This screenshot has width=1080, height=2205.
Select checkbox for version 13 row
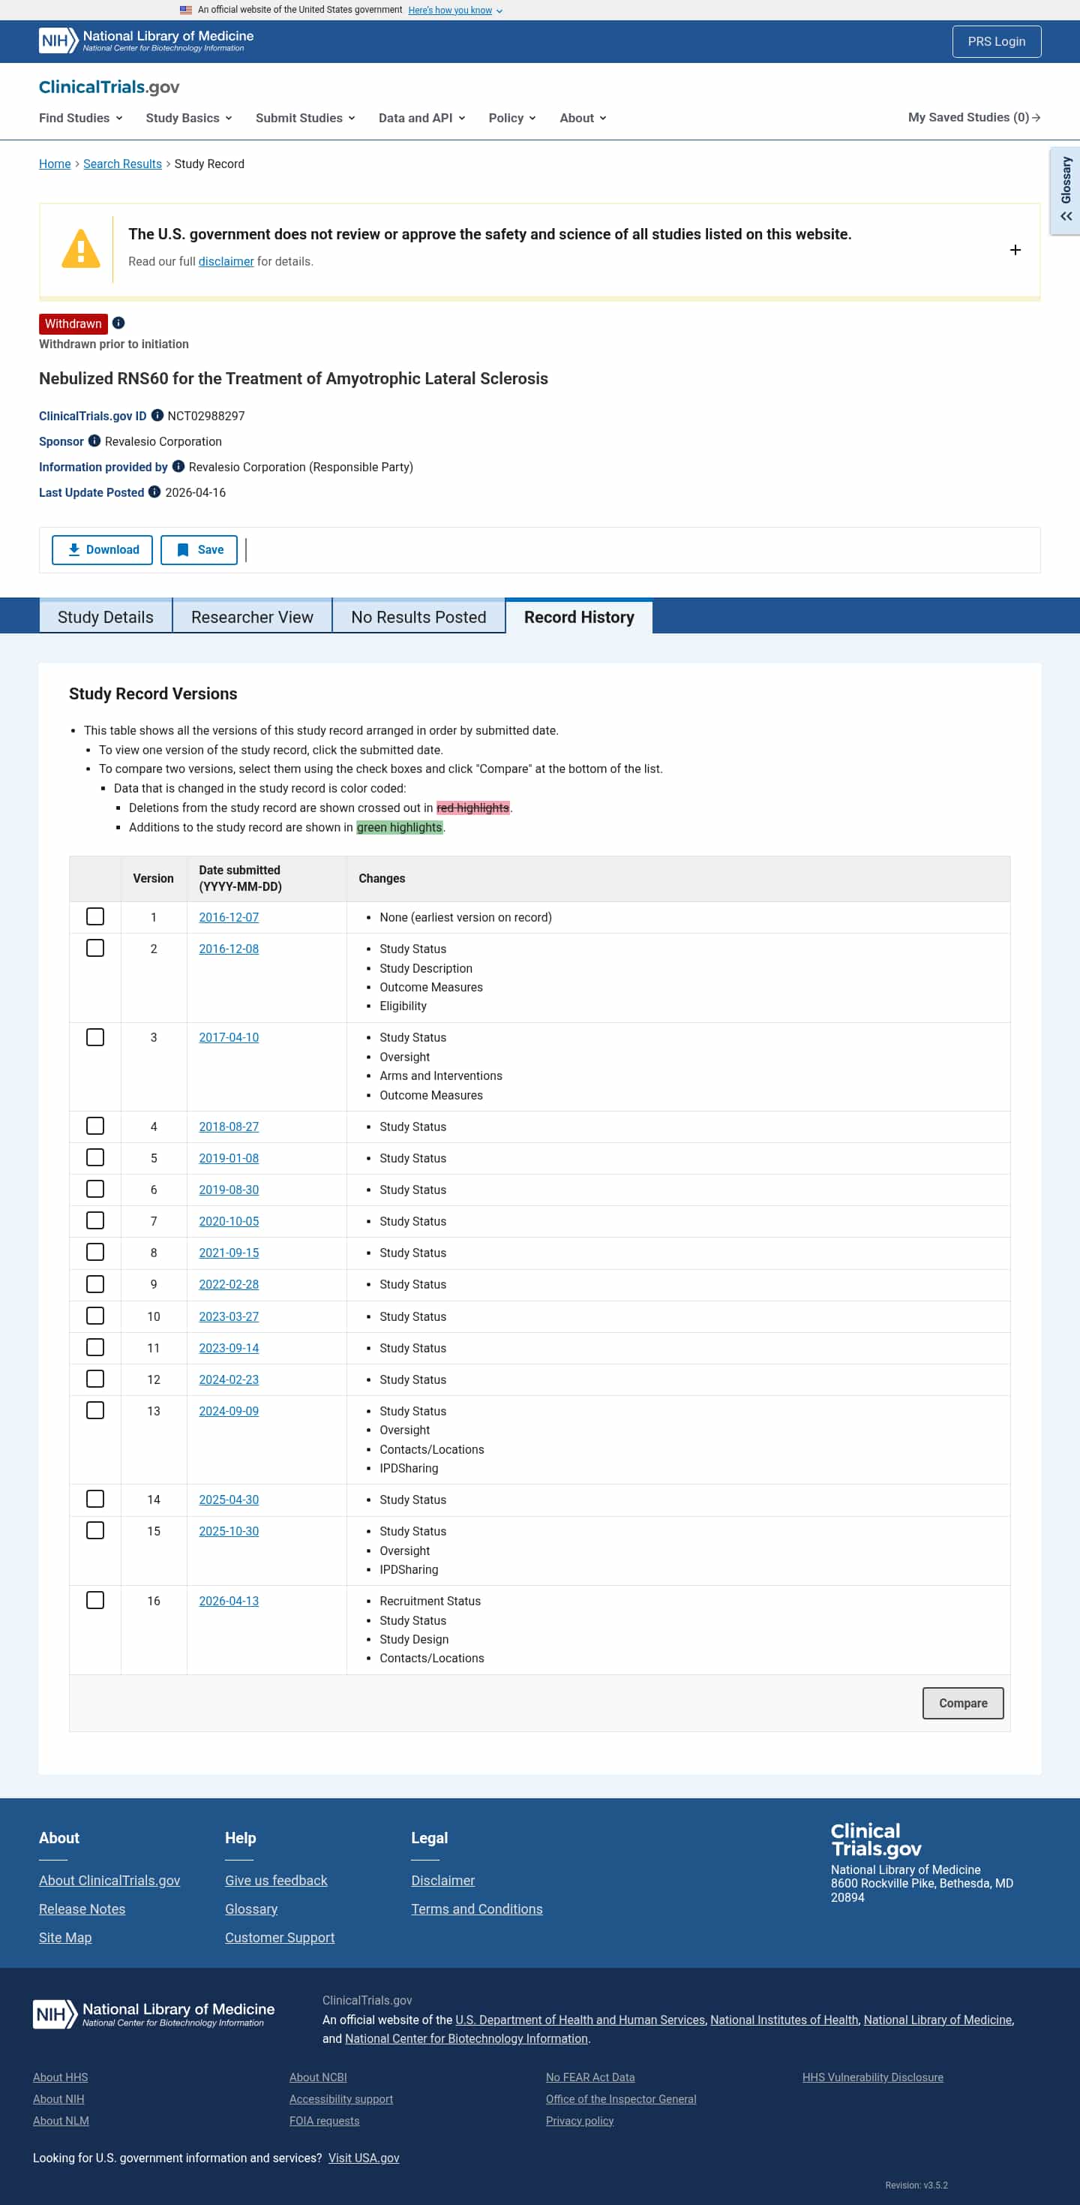[95, 1409]
